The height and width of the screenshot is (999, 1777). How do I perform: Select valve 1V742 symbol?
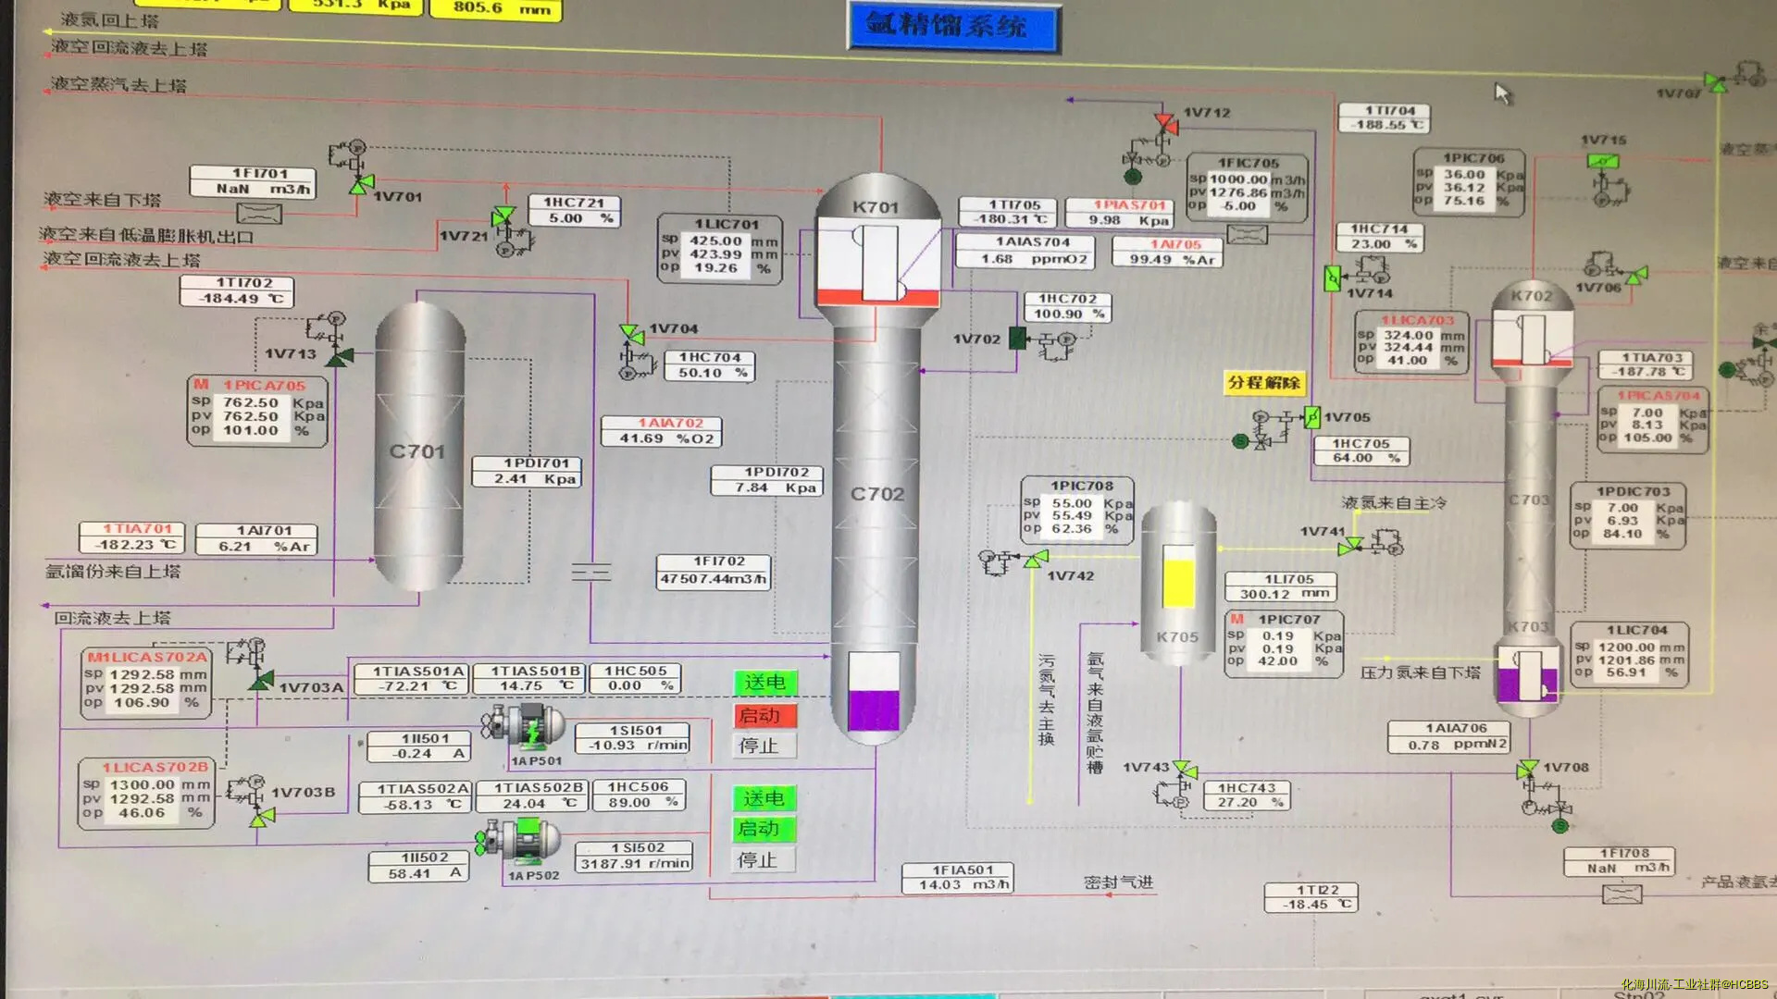(x=1036, y=559)
